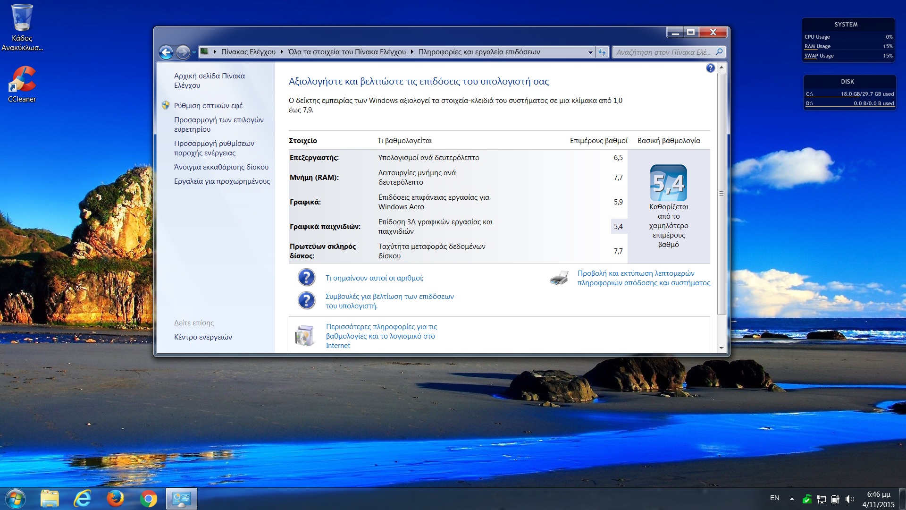This screenshot has height=510, width=906.
Task: Click the vertical scrollbar down arrow
Action: [721, 348]
